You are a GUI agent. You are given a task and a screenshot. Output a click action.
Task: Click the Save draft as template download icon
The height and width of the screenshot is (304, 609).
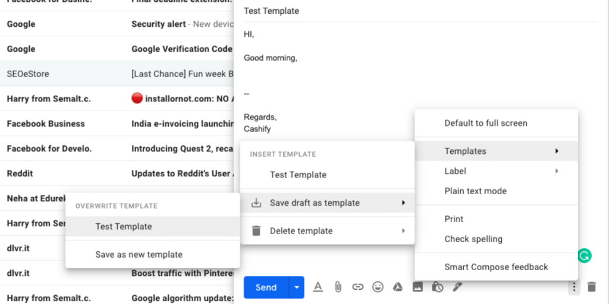256,203
